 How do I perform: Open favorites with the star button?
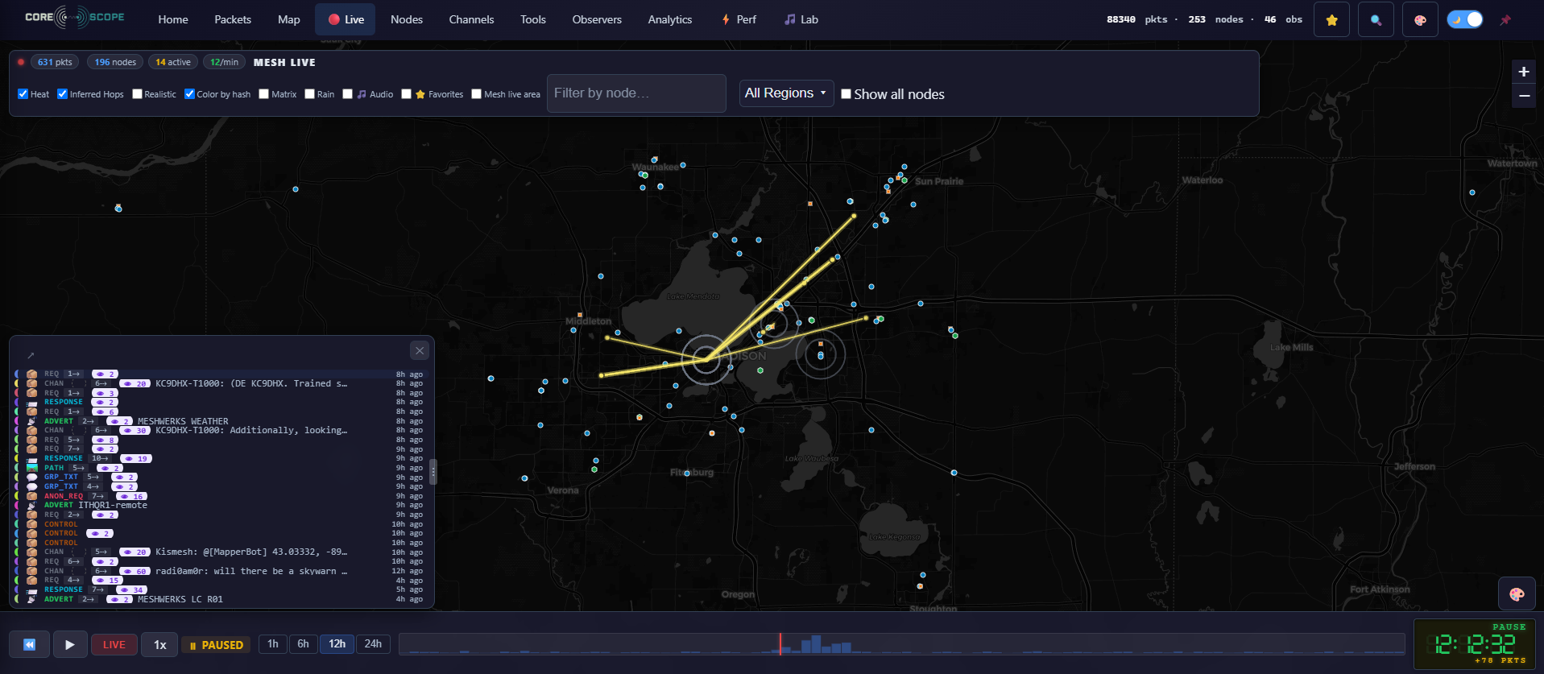pyautogui.click(x=1331, y=19)
